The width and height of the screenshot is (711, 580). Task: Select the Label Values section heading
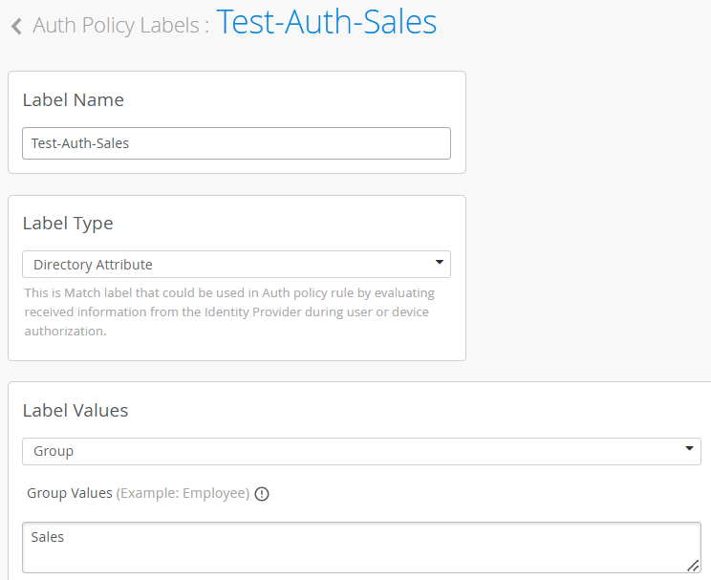pyautogui.click(x=75, y=411)
